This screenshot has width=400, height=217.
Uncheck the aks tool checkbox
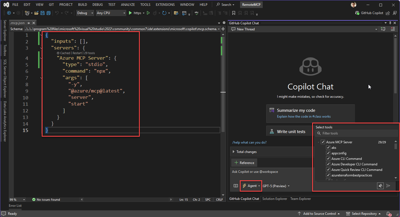pyautogui.click(x=328, y=147)
